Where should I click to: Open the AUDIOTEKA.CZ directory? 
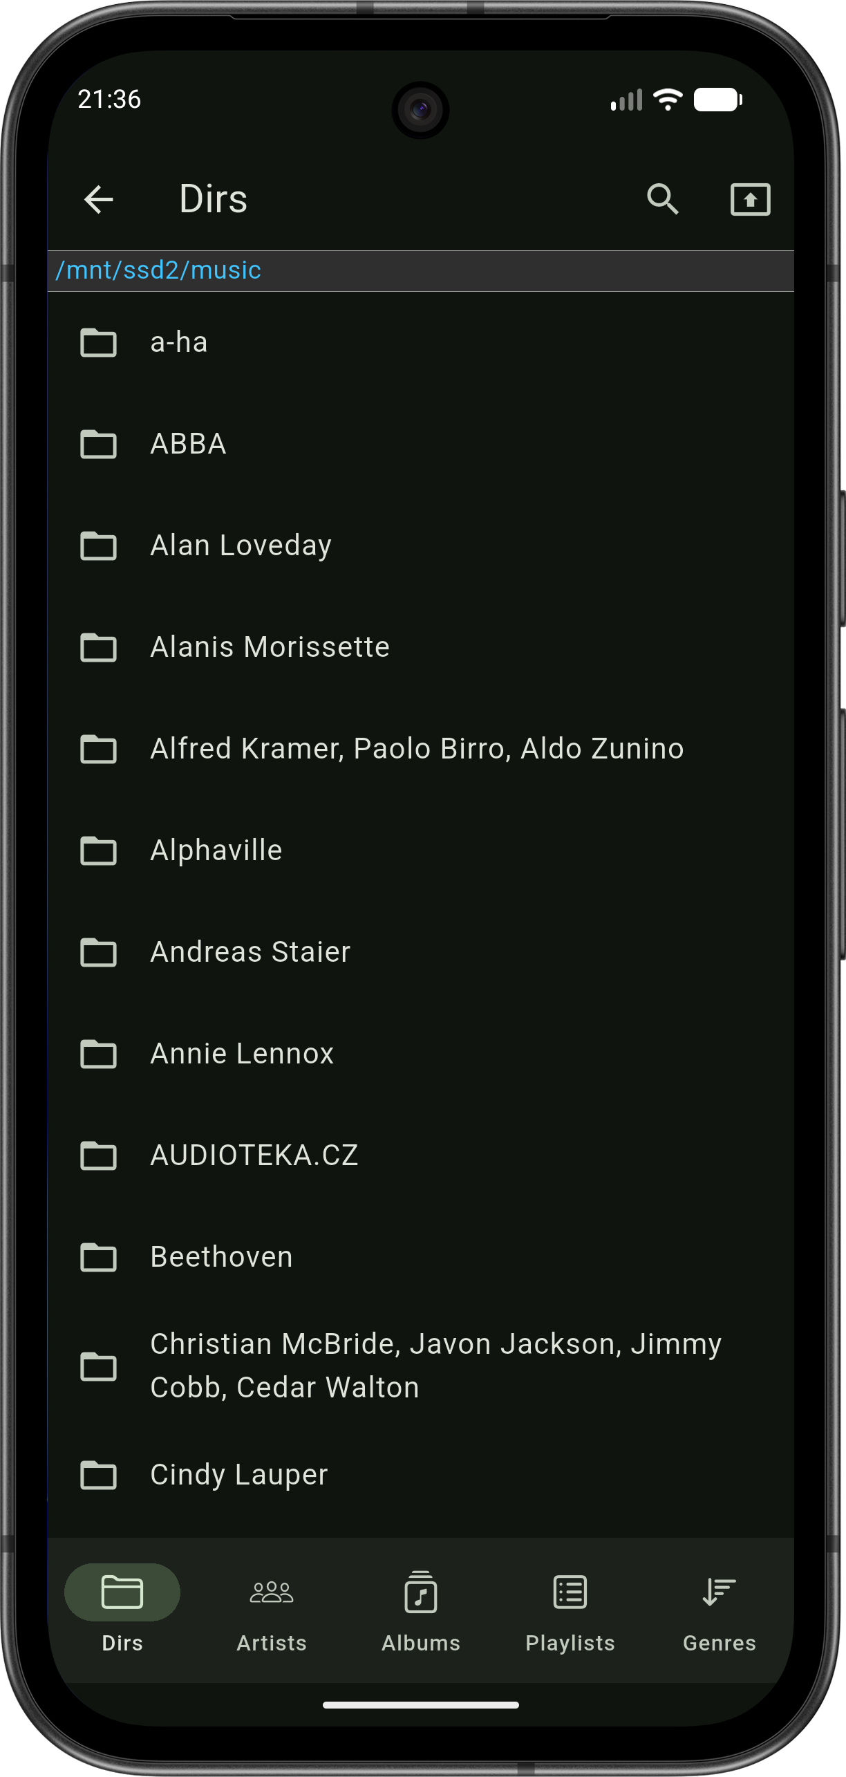click(254, 1155)
